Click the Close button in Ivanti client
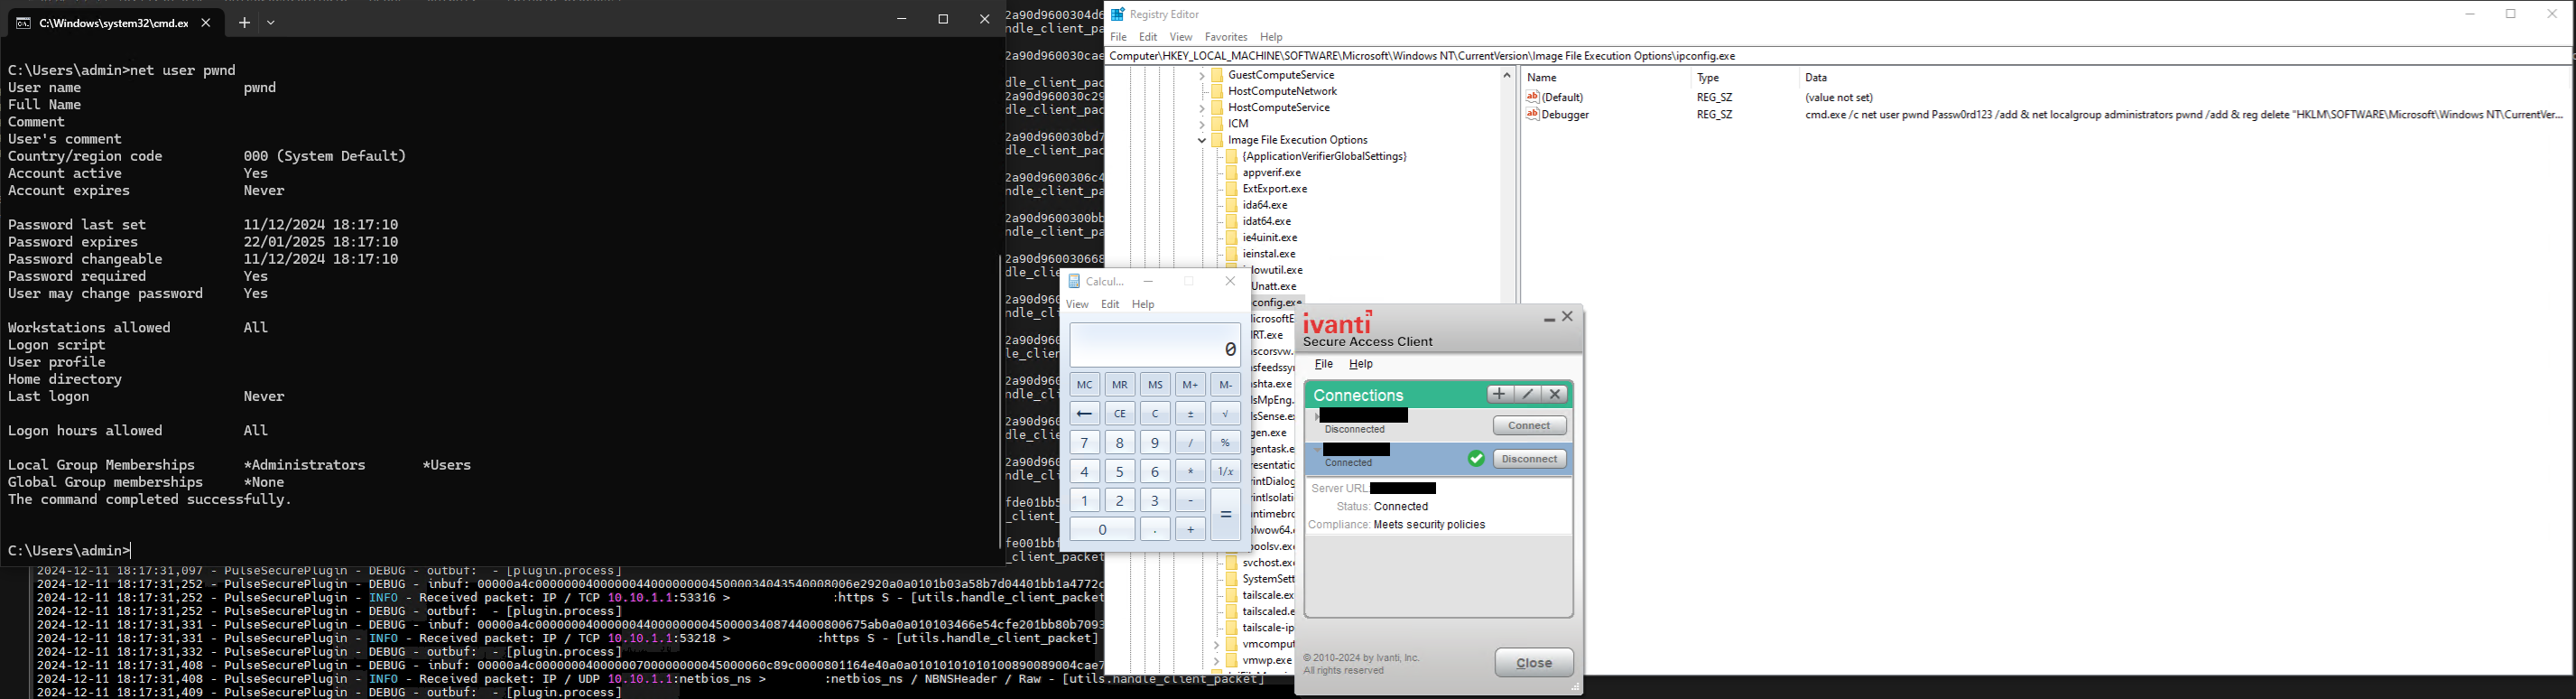 click(x=1534, y=663)
